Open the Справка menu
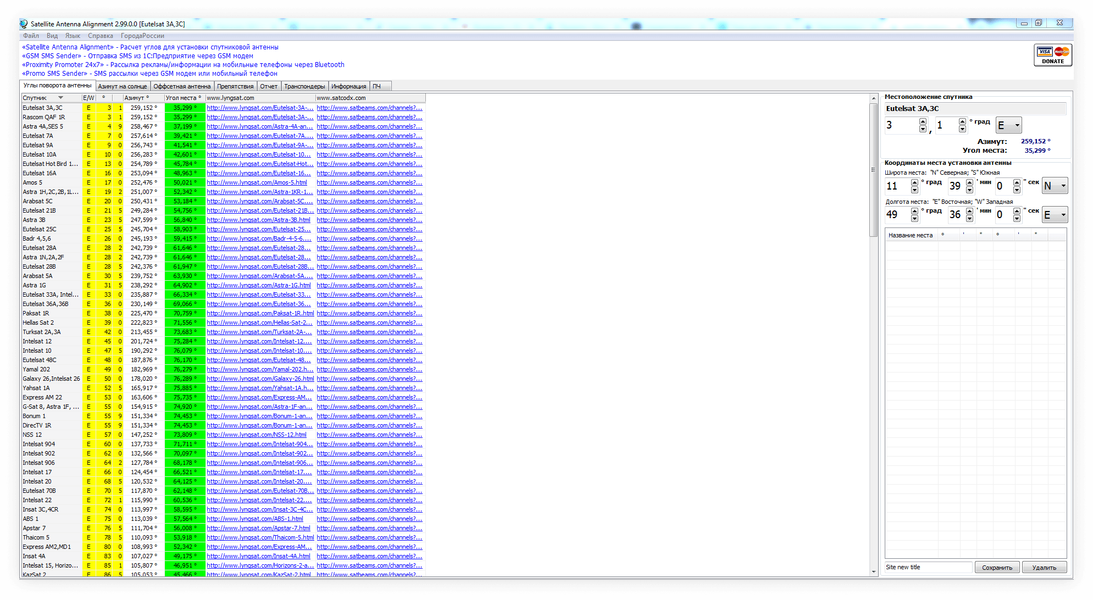 (101, 36)
